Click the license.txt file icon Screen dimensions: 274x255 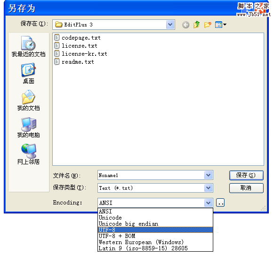coord(56,45)
